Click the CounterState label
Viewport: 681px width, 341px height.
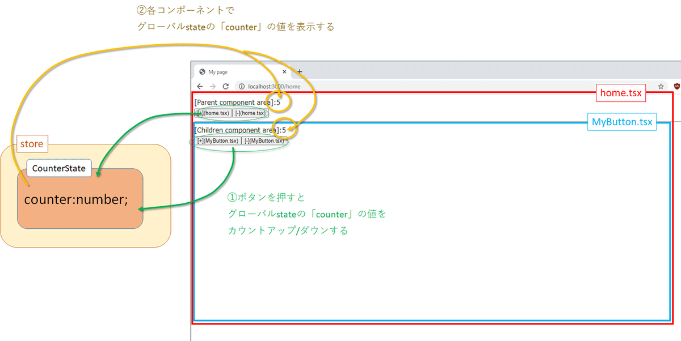[x=59, y=168]
